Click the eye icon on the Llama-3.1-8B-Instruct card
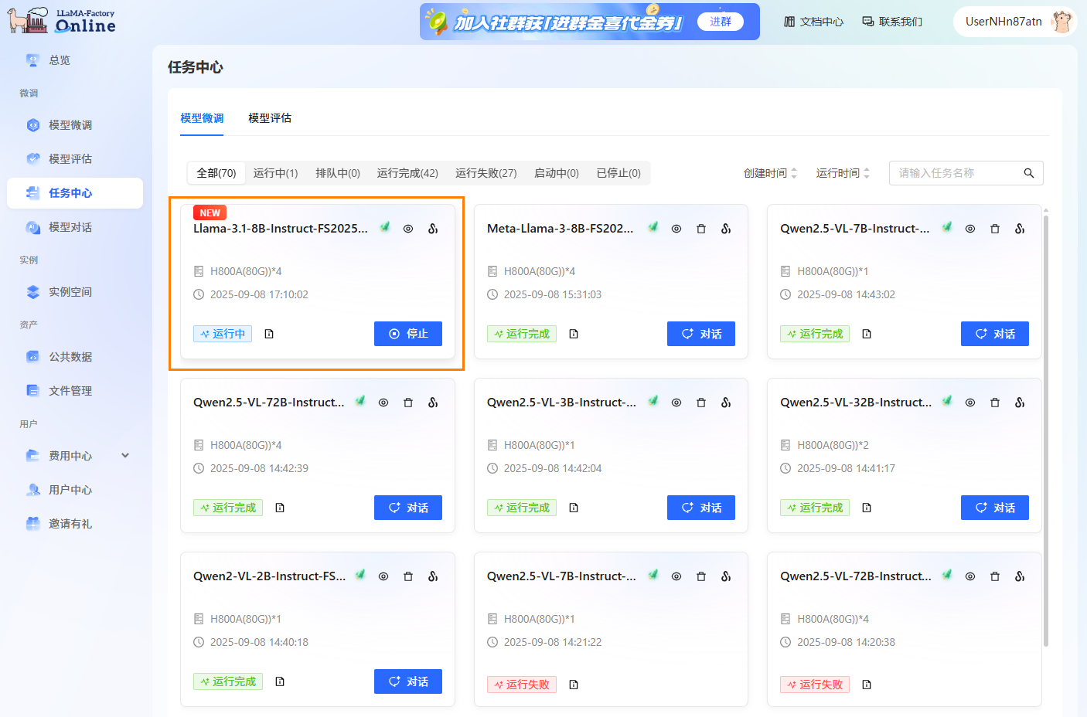 click(408, 229)
